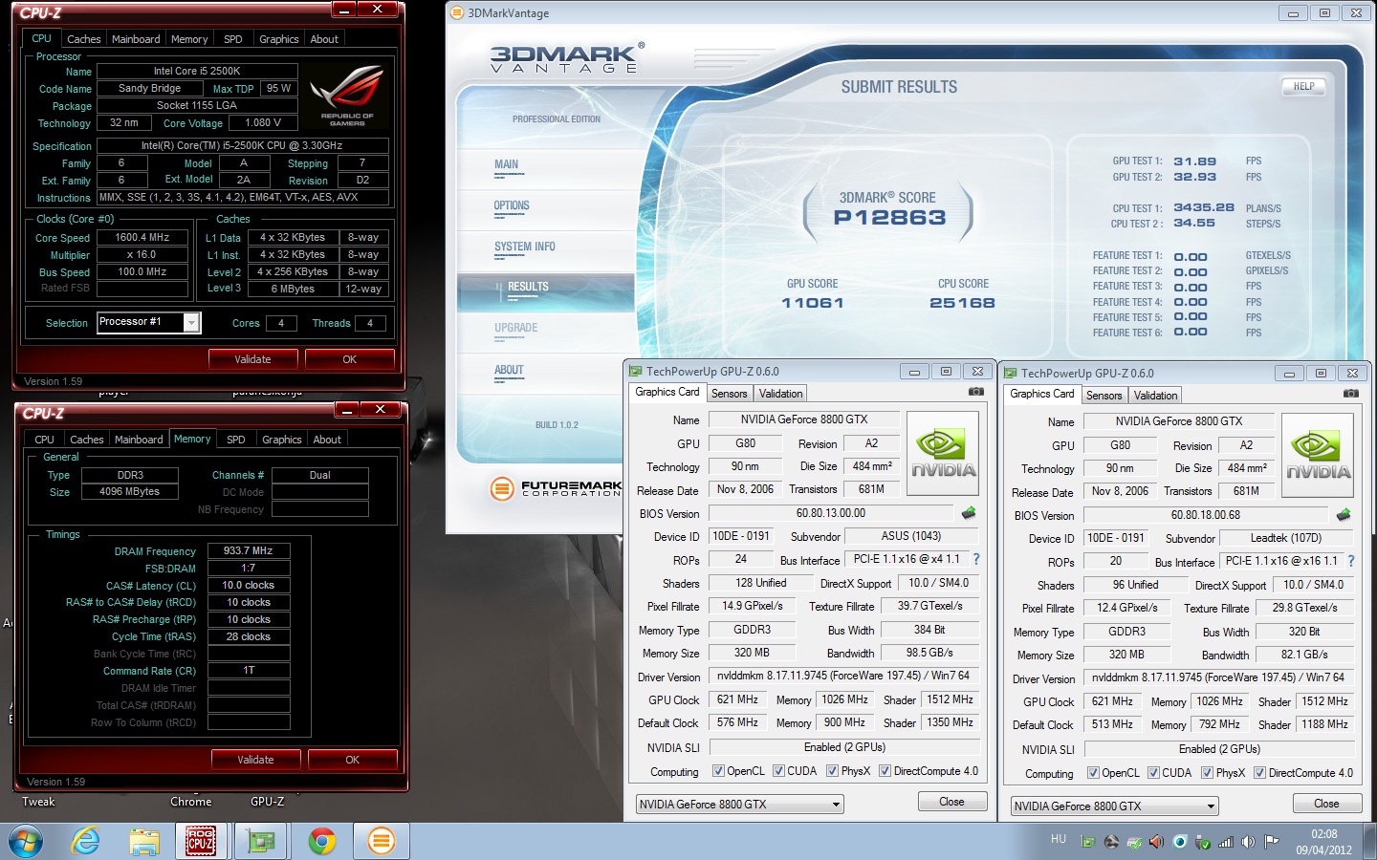The height and width of the screenshot is (860, 1377).
Task: Toggle OpenCL checkbox in left GPU-Z window
Action: coord(718,771)
